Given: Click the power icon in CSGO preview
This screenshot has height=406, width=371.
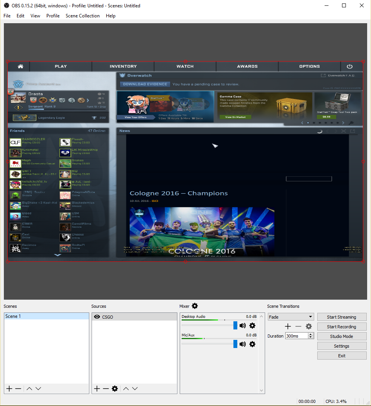Looking at the screenshot, I should click(349, 66).
